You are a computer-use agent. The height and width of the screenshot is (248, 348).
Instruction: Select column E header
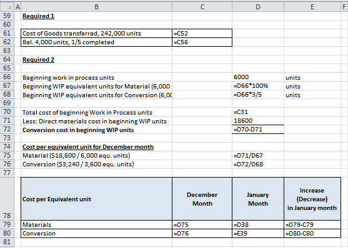point(312,7)
